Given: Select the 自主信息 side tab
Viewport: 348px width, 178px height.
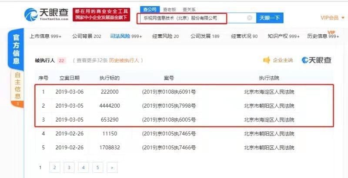Looking at the screenshot, I should click(17, 89).
